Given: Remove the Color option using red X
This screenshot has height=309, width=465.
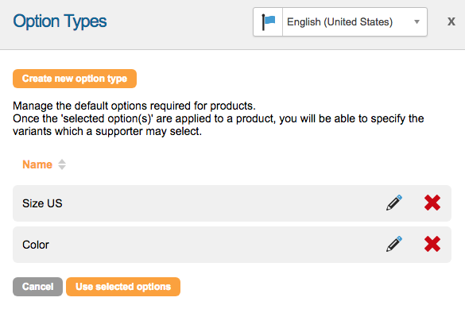Looking at the screenshot, I should (432, 244).
